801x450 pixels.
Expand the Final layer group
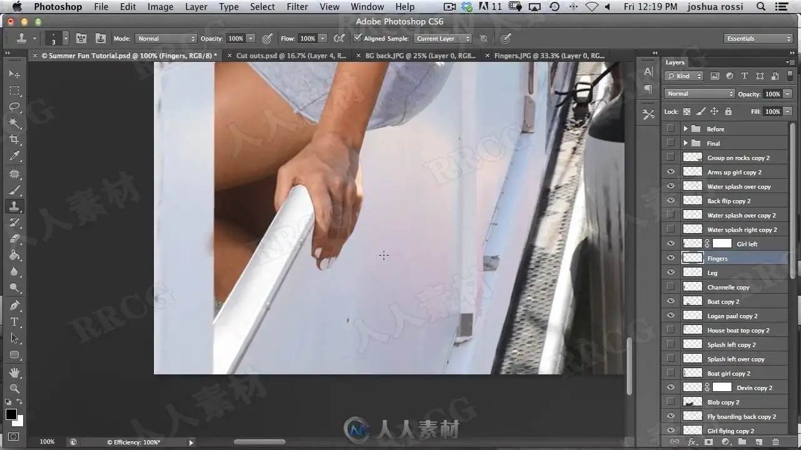[x=685, y=143]
